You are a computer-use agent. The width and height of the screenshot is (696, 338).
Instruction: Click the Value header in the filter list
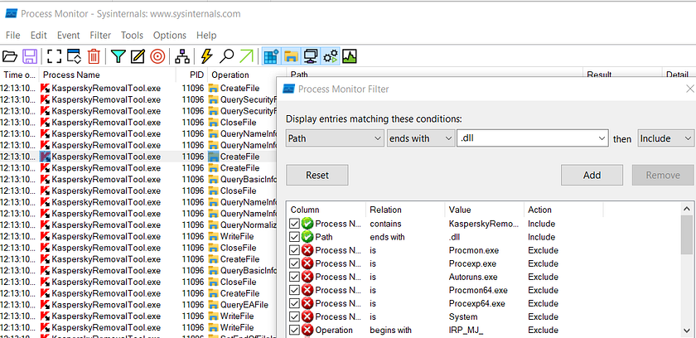[484, 210]
